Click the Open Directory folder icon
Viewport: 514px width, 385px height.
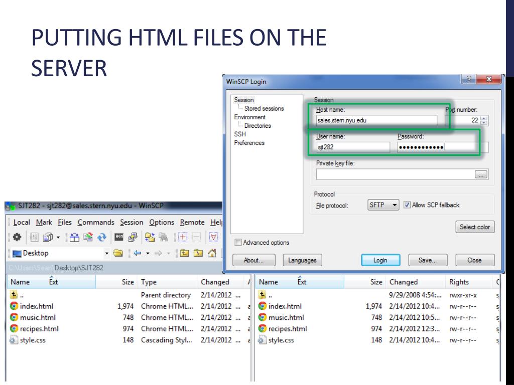[118, 253]
